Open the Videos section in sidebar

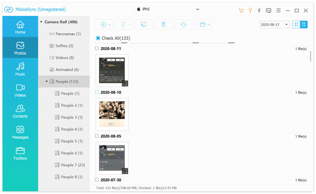click(x=20, y=90)
